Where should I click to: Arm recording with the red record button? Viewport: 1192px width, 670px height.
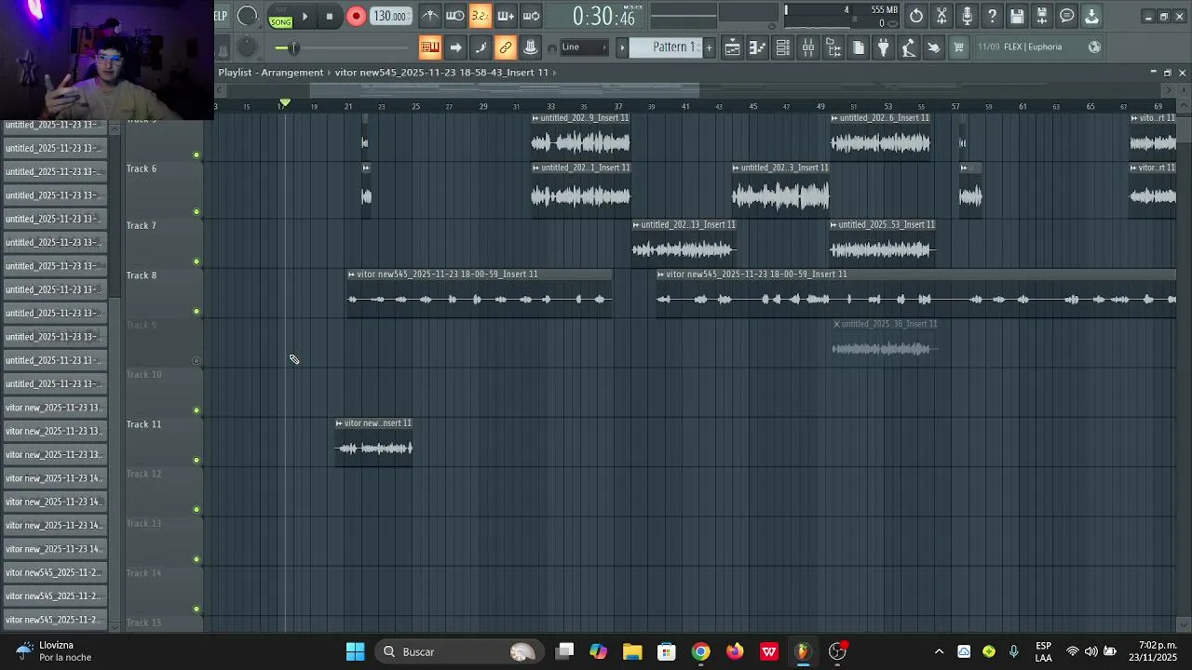point(356,16)
